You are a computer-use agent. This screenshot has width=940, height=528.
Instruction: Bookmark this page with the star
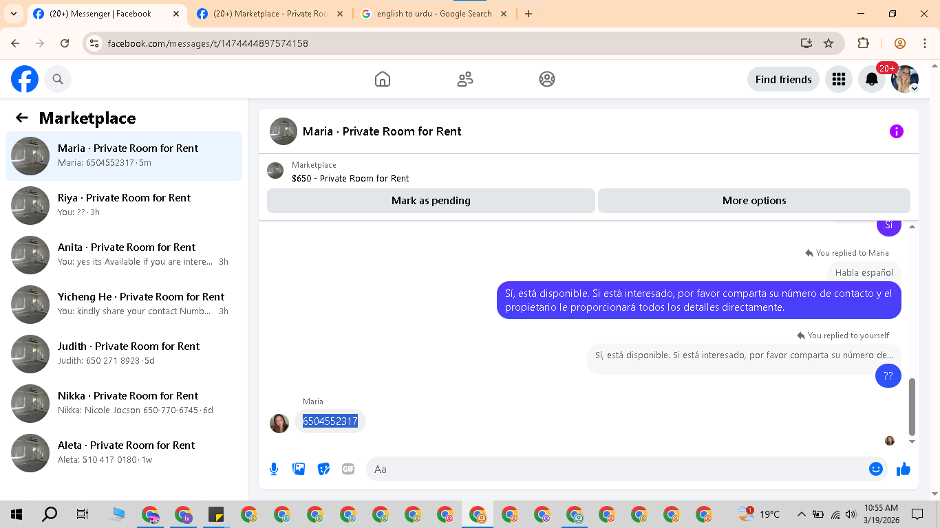tap(829, 43)
